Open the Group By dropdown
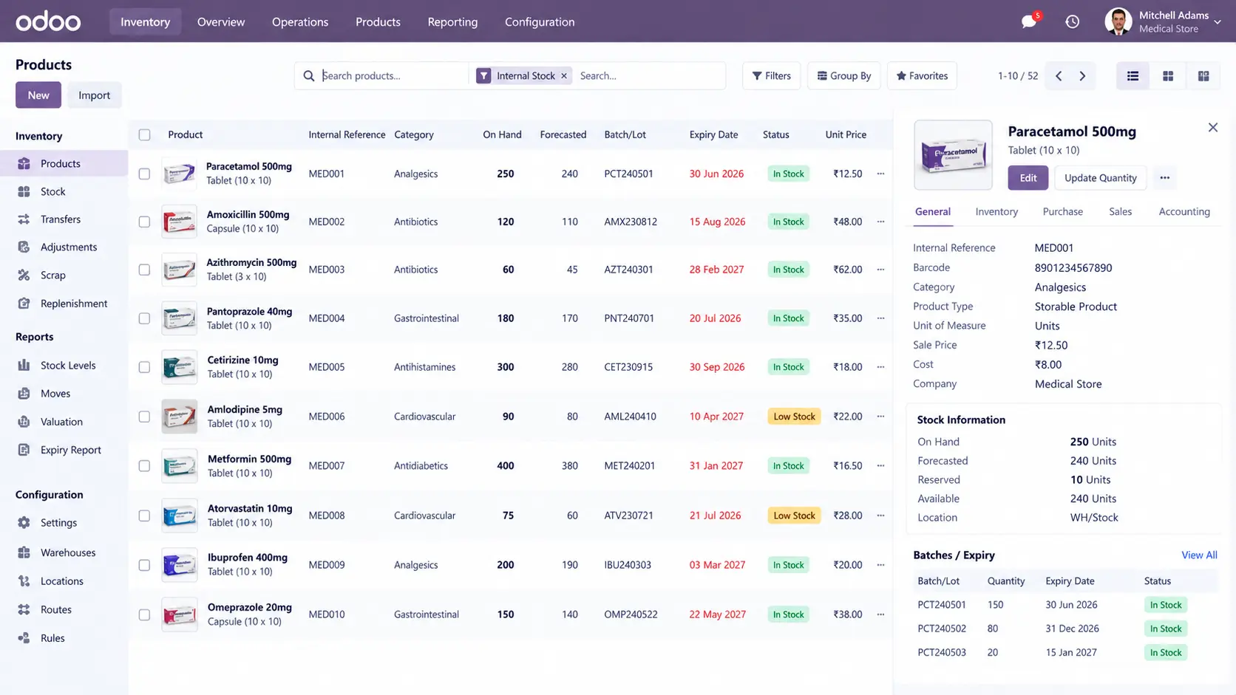Viewport: 1236px width, 695px height. 843,75
